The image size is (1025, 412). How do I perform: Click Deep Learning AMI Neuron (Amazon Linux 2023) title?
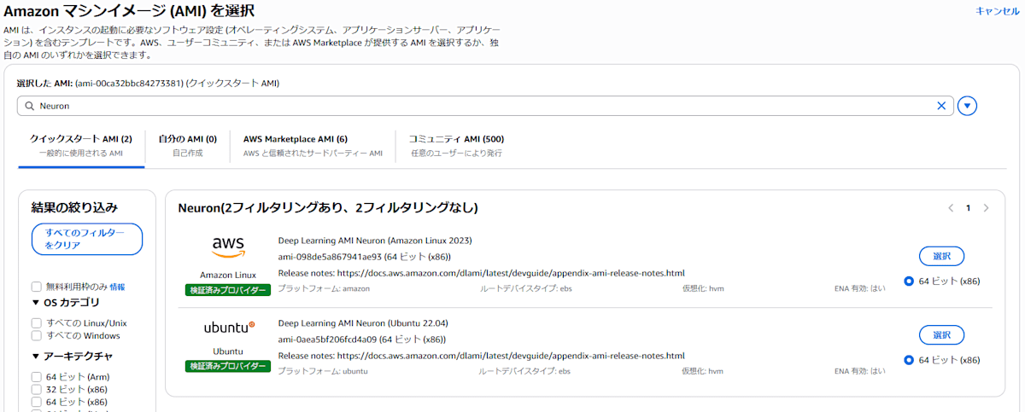point(375,241)
